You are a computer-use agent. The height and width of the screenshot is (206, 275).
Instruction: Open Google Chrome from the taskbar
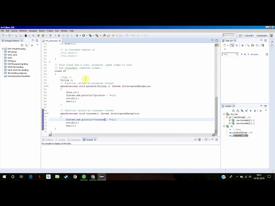(75, 177)
